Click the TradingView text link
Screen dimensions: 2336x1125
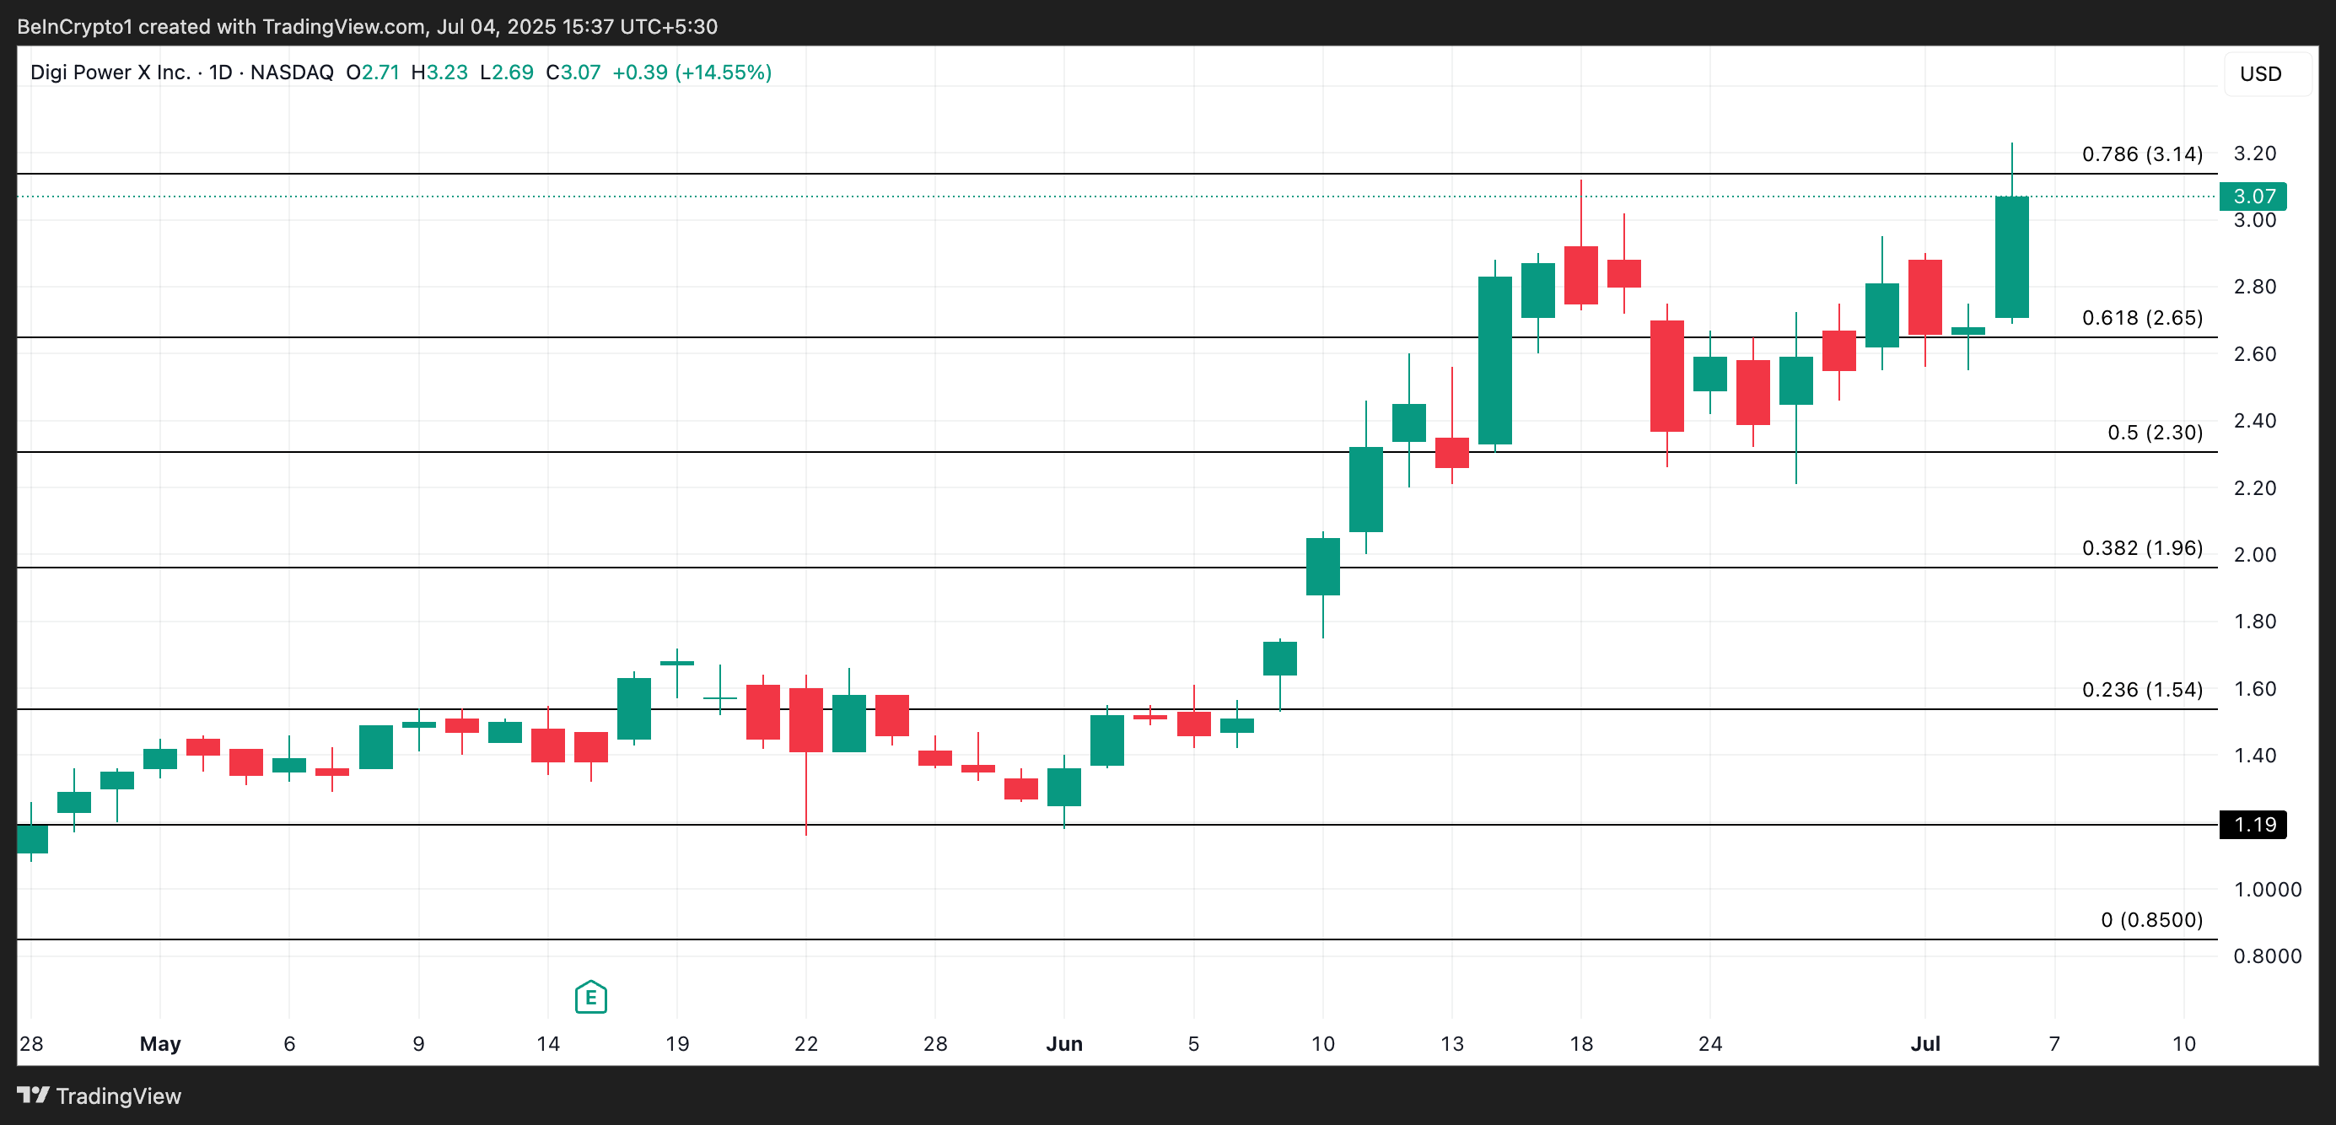tap(118, 1096)
